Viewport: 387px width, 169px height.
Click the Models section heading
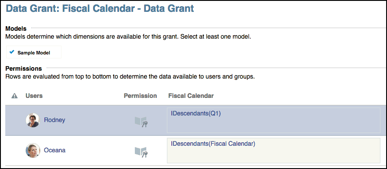coord(16,29)
